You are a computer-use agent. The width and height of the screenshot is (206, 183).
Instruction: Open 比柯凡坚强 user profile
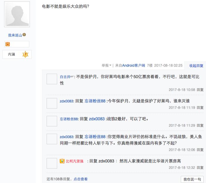click(75, 161)
